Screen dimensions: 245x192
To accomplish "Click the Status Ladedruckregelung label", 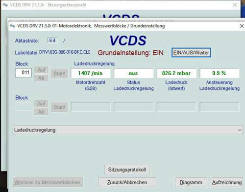I will point(134,85).
